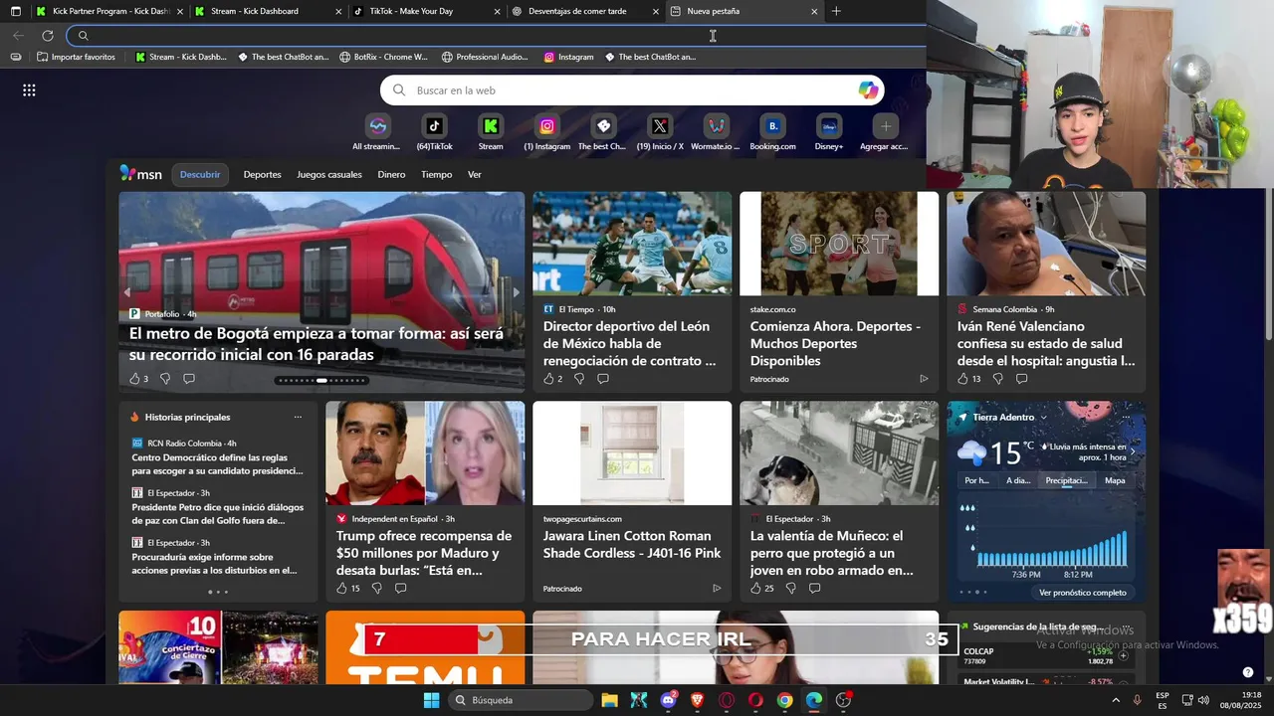The image size is (1274, 716).
Task: Expand the Tierra Adentro weather location dropdown
Action: (1044, 418)
